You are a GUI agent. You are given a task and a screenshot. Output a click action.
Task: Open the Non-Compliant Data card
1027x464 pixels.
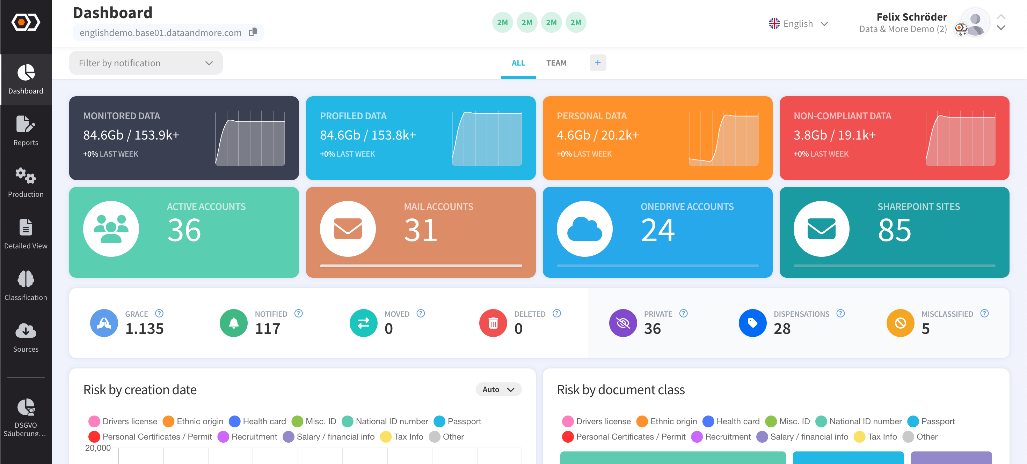click(x=894, y=138)
